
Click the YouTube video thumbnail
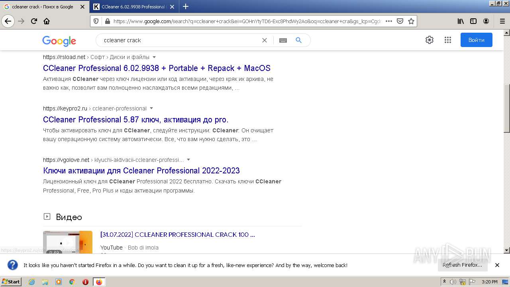coord(68,242)
